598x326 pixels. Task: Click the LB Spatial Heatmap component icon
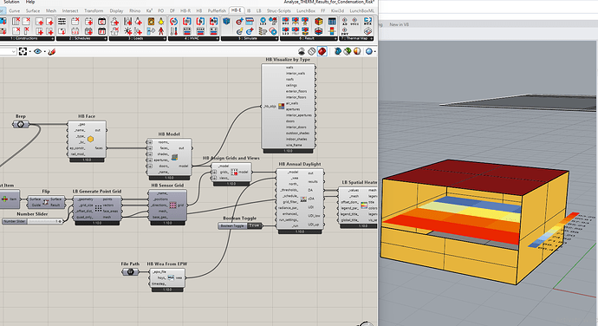364,205
